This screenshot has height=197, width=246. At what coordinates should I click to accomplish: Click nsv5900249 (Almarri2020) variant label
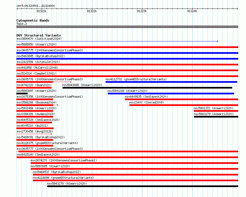(127, 91)
